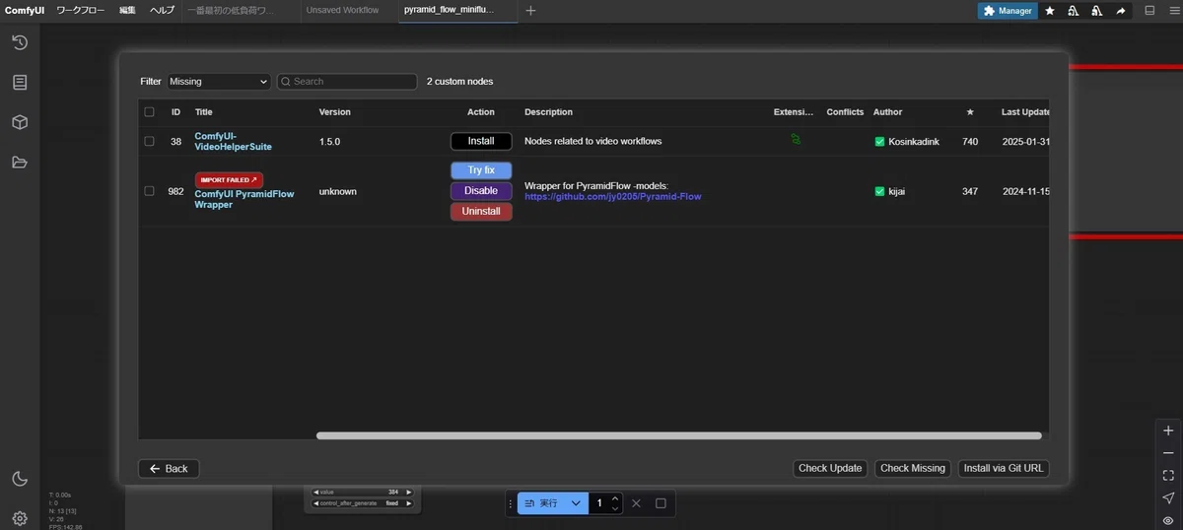The width and height of the screenshot is (1183, 530).
Task: Click the share arrow icon in top bar
Action: point(1121,11)
